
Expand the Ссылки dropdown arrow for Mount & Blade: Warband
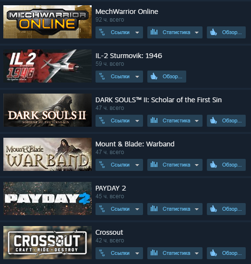click(137, 165)
